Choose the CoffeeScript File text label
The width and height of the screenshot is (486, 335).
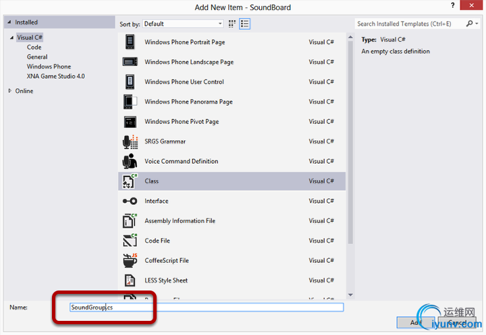coord(167,261)
